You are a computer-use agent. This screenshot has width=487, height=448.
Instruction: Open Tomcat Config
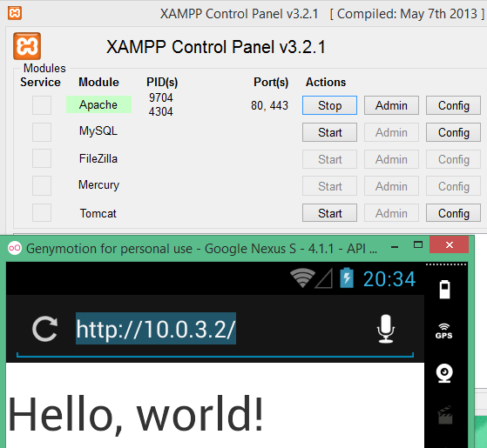tap(453, 213)
